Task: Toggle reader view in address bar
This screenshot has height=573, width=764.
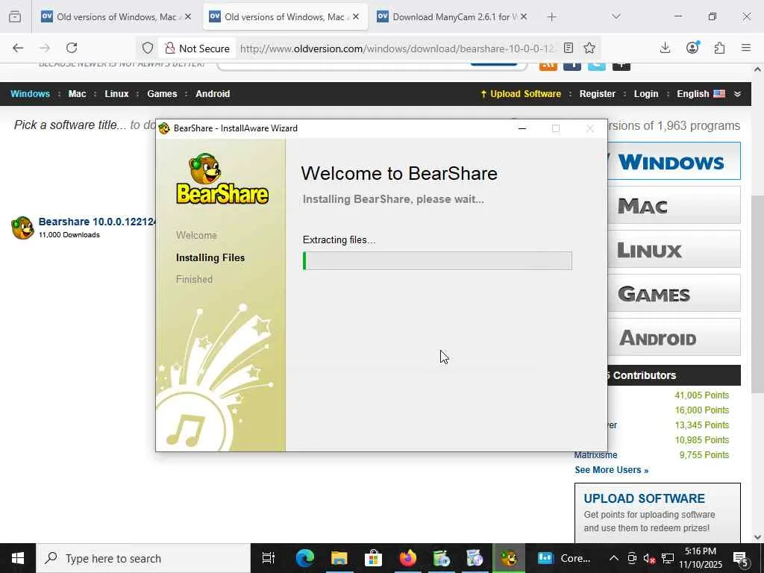Action: pos(568,48)
